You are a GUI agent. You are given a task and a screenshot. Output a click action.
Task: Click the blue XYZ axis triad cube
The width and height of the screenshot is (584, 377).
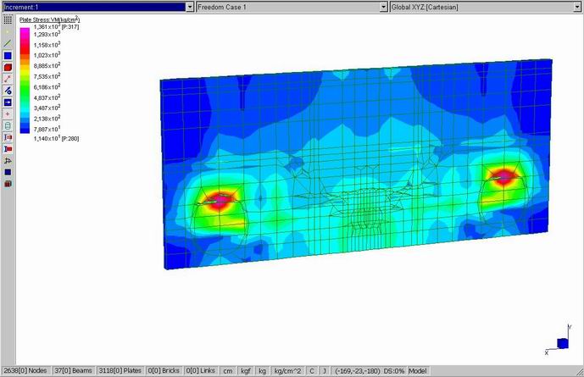[563, 343]
